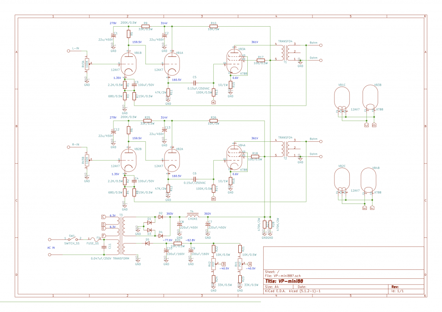The image size is (442, 312).
Task: Click the VB1B 12AX7 triode tube symbol
Action: (128, 63)
